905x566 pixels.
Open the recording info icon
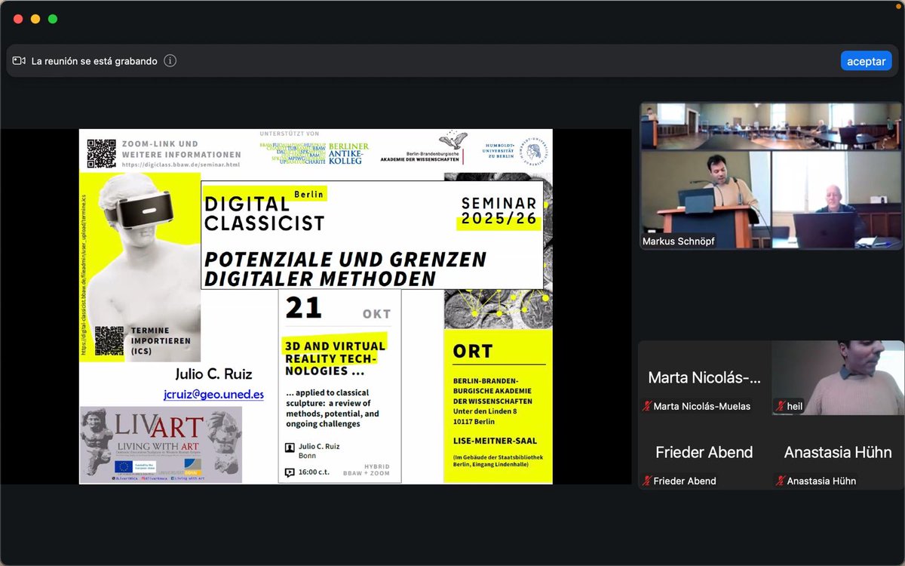tap(170, 61)
